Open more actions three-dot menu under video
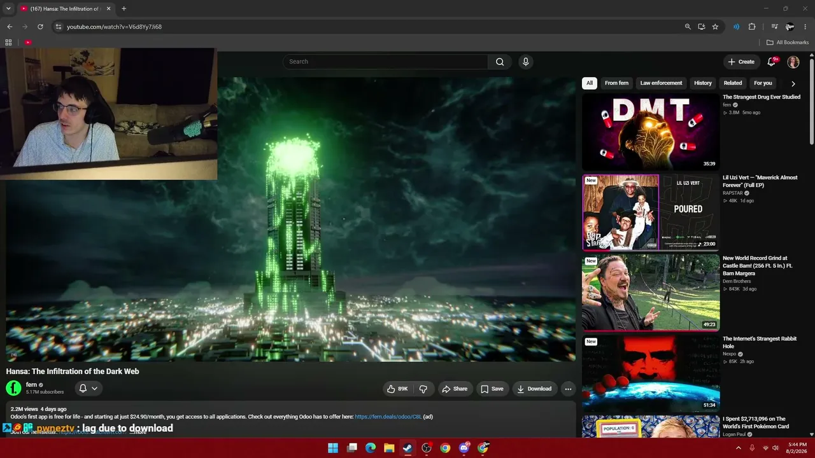 pyautogui.click(x=568, y=389)
